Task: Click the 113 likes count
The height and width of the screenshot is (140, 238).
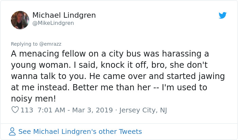Action: point(27,110)
